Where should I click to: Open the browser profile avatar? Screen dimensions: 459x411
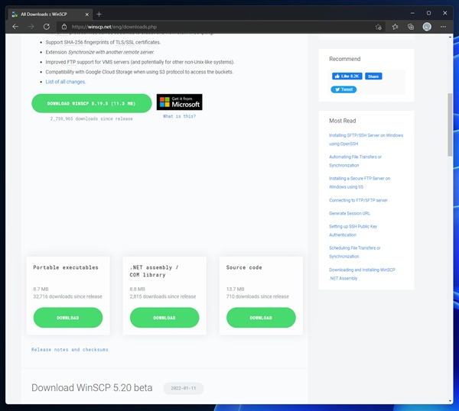tap(427, 27)
